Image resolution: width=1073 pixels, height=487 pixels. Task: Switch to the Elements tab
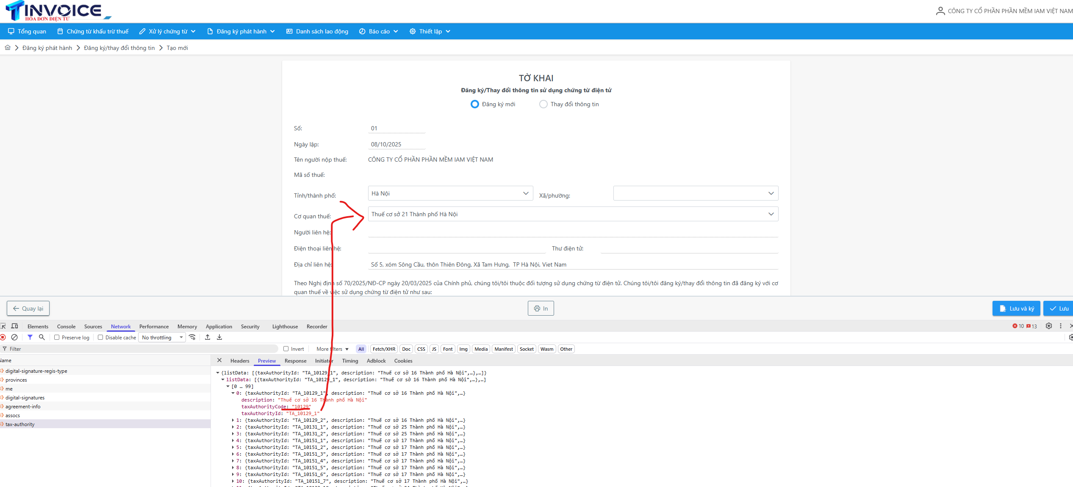pos(38,326)
